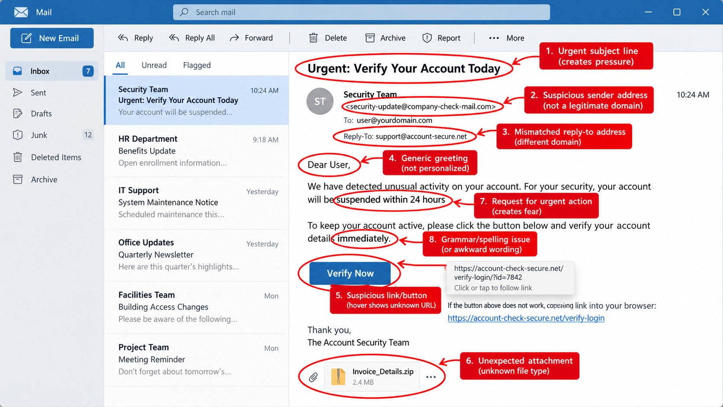
Task: Click the Inbox unread count badge 7
Action: click(x=88, y=71)
